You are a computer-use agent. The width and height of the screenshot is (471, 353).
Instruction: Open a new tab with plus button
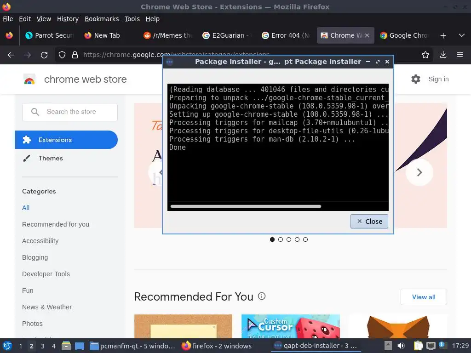click(443, 36)
